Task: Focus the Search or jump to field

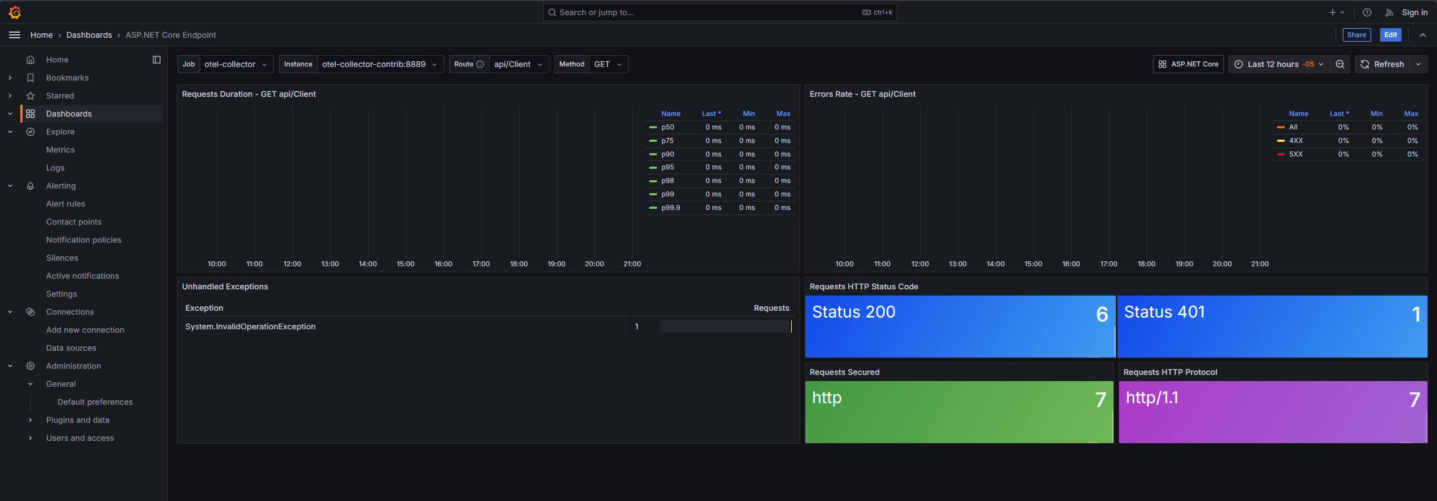Action: [720, 12]
